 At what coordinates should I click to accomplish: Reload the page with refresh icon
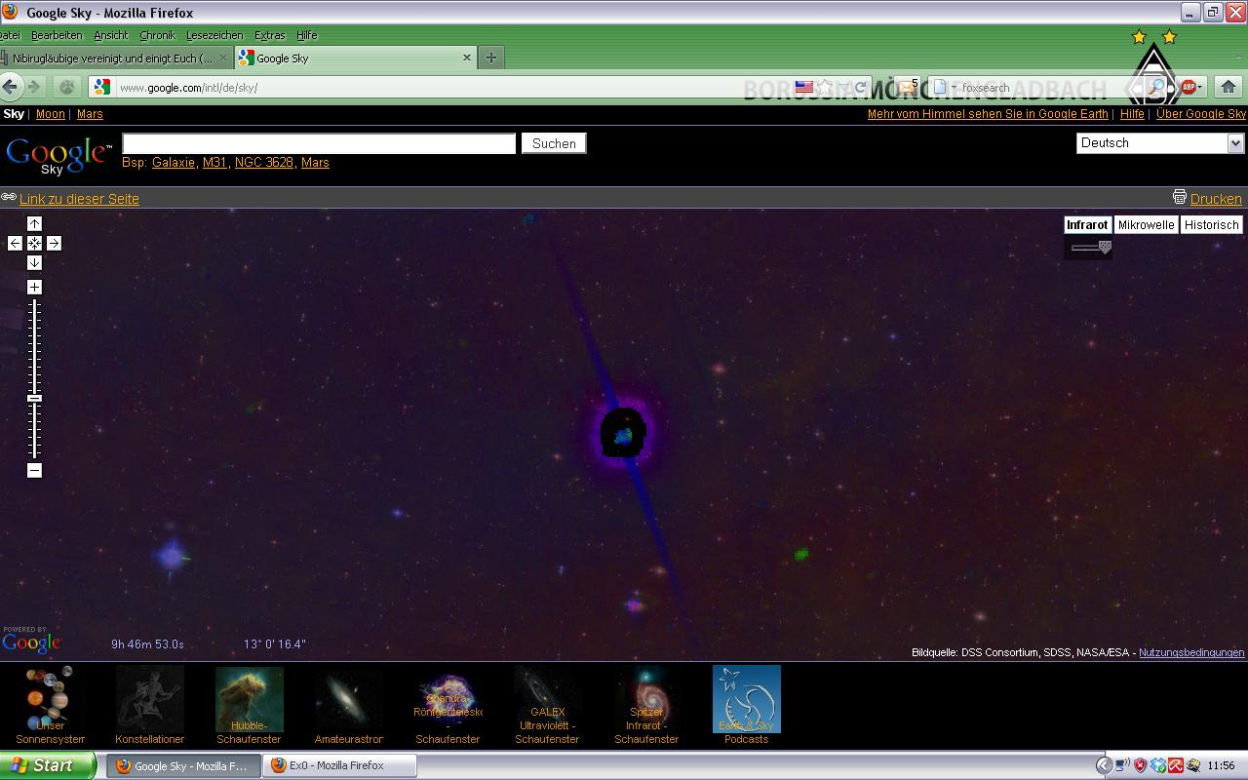coord(861,87)
